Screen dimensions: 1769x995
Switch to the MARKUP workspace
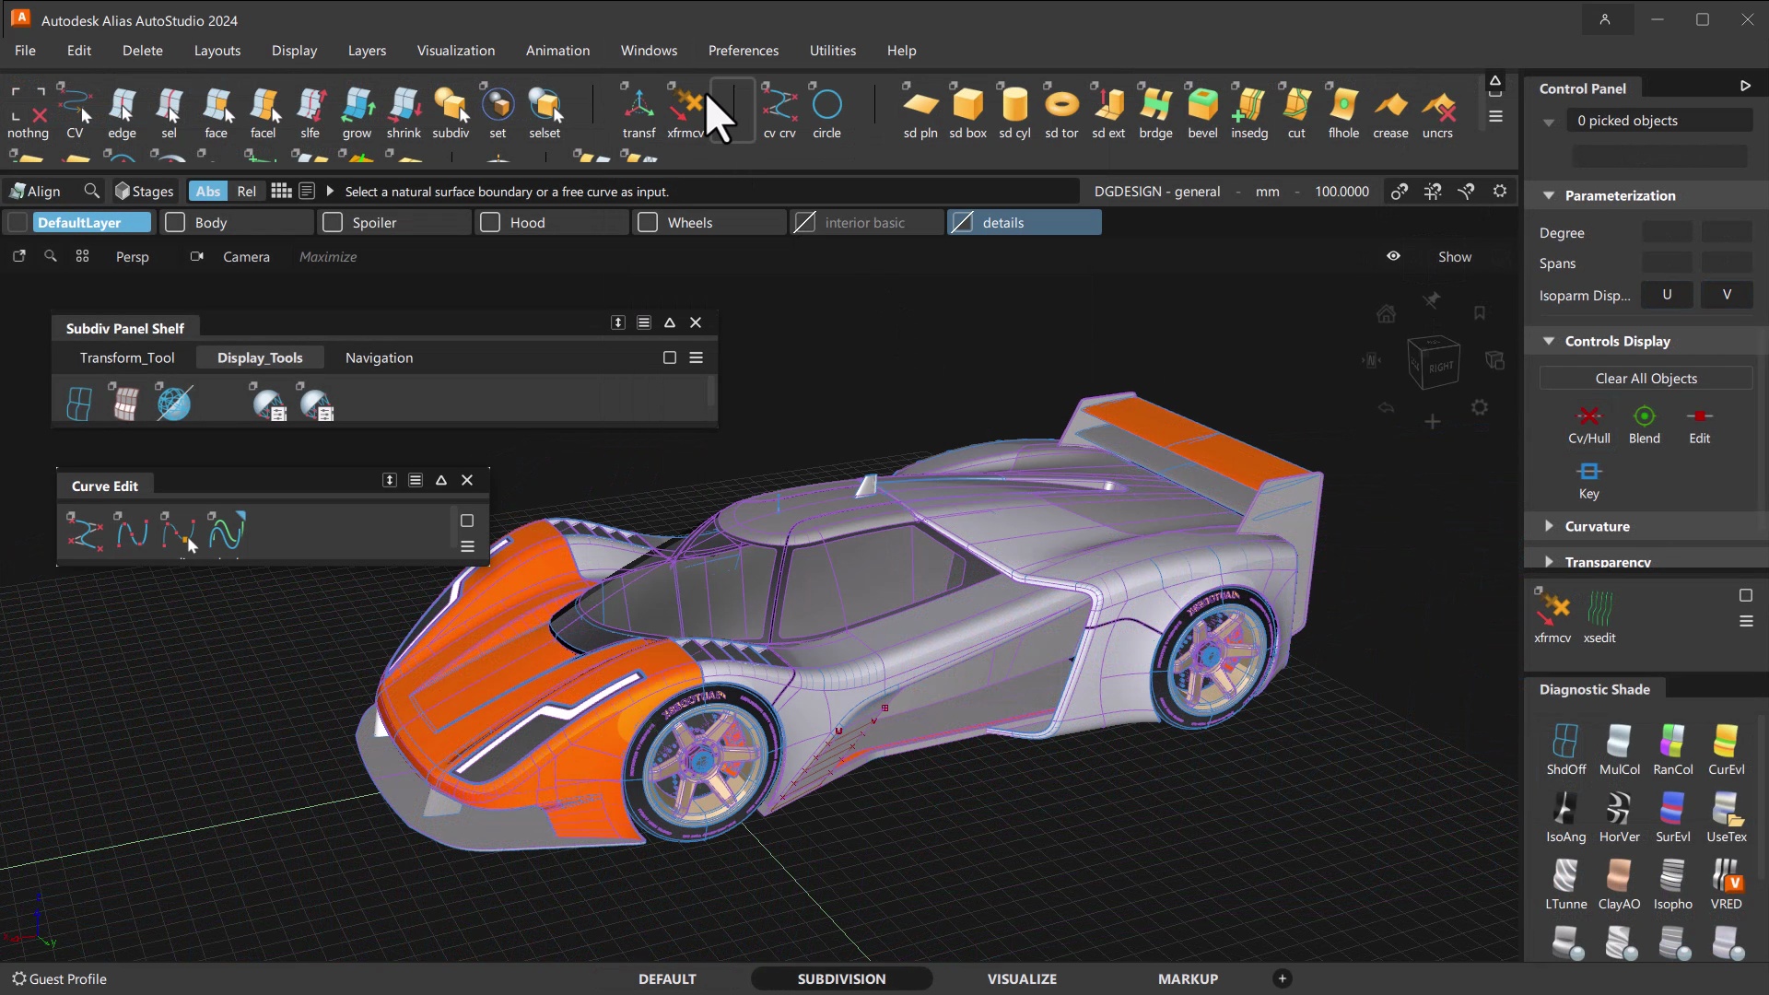(1188, 978)
